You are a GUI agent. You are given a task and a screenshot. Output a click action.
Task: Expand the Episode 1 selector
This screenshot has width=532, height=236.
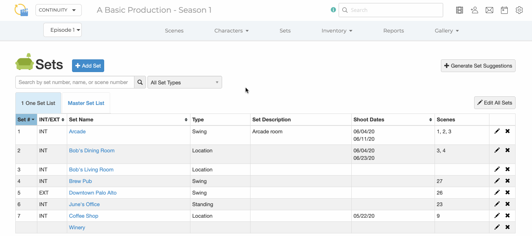[x=62, y=30]
